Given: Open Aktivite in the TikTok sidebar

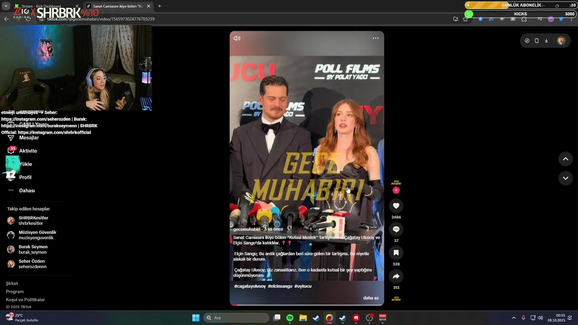Looking at the screenshot, I should [x=28, y=151].
